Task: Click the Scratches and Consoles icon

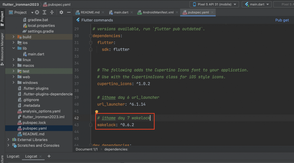Action: (14, 145)
